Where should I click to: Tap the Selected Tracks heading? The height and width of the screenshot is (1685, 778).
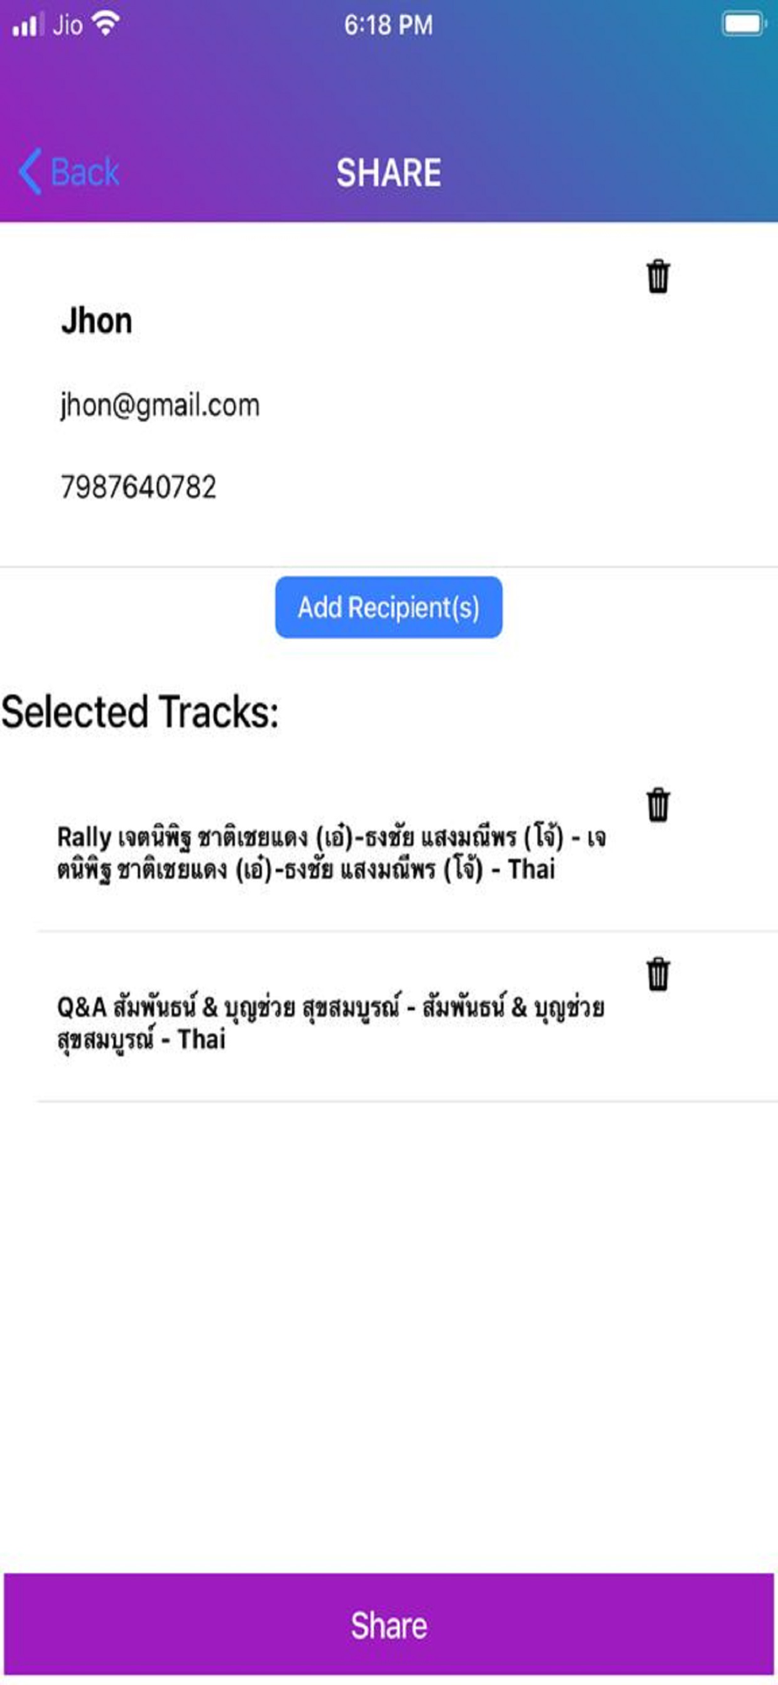(140, 712)
